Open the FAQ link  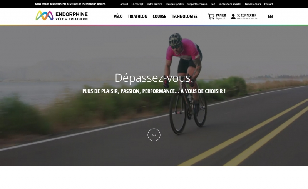tap(213, 4)
